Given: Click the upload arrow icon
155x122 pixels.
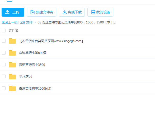Looking at the screenshot, I should 7,12.
